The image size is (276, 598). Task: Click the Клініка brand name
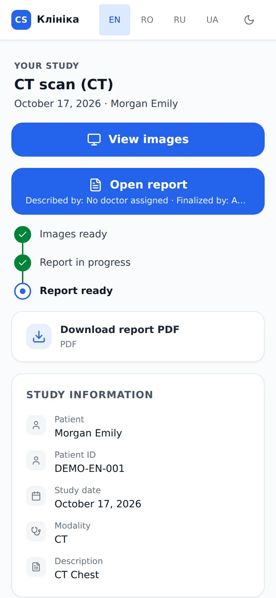click(x=58, y=19)
